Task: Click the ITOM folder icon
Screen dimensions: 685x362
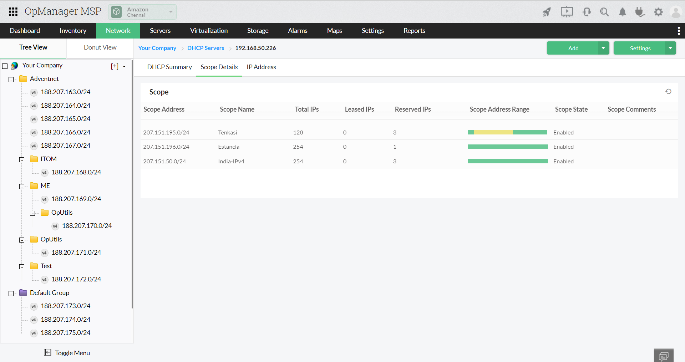Action: click(34, 159)
